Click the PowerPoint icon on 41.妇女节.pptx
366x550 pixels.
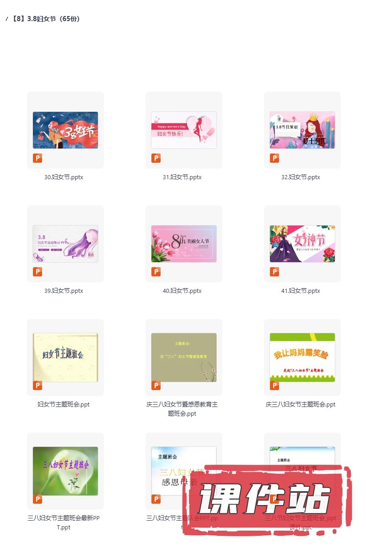(x=274, y=272)
